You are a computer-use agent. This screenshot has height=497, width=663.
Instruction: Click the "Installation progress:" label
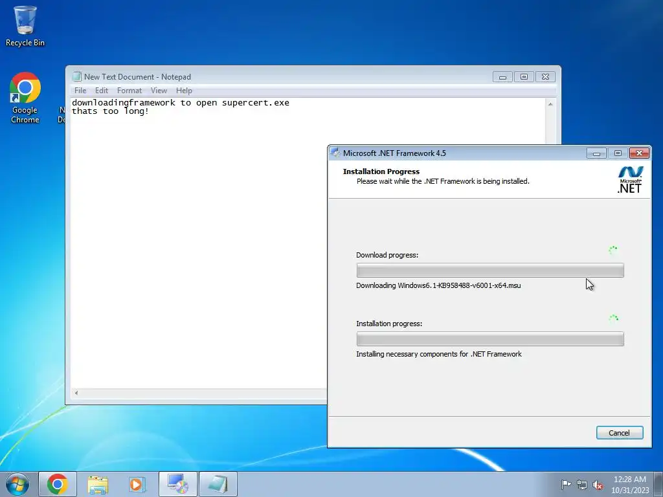[x=389, y=324]
